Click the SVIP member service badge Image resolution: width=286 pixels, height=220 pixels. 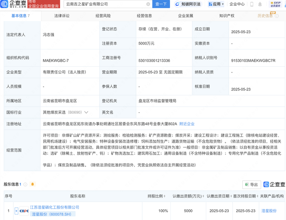point(275,4)
